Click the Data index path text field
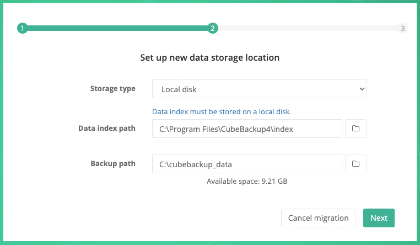 pos(247,129)
